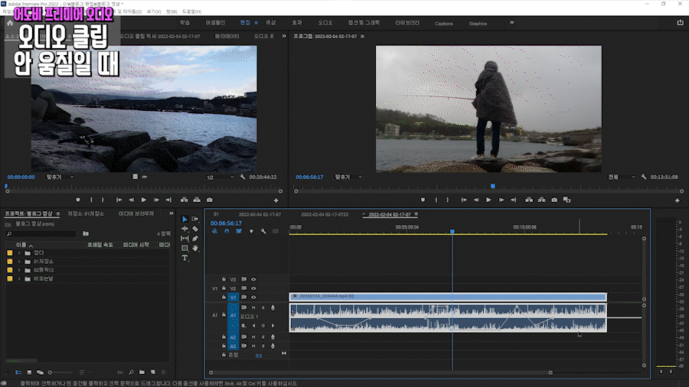Screen dimensions: 689x387
Task: Select the Type tool
Action: pyautogui.click(x=184, y=258)
